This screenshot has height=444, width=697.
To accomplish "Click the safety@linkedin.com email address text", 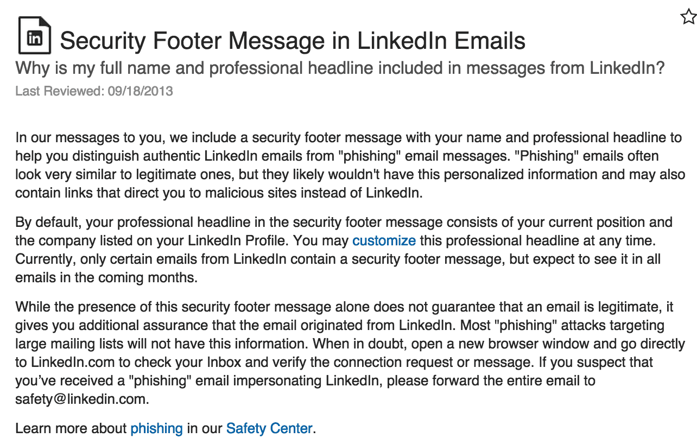I will (81, 399).
